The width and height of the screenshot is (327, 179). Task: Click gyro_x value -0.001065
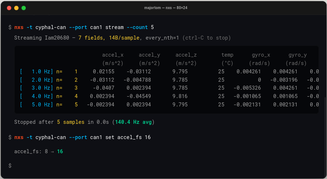pyautogui.click(x=247, y=96)
